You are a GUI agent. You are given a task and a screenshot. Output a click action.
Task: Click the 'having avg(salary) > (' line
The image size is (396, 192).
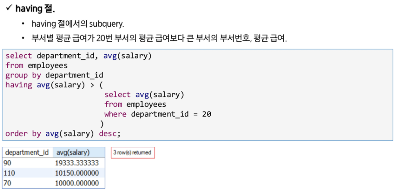[x=54, y=85]
